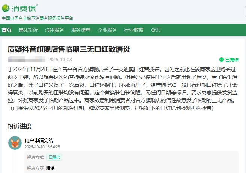
Task: Click the fox avatar in 投诉进度
Action: click(15, 143)
